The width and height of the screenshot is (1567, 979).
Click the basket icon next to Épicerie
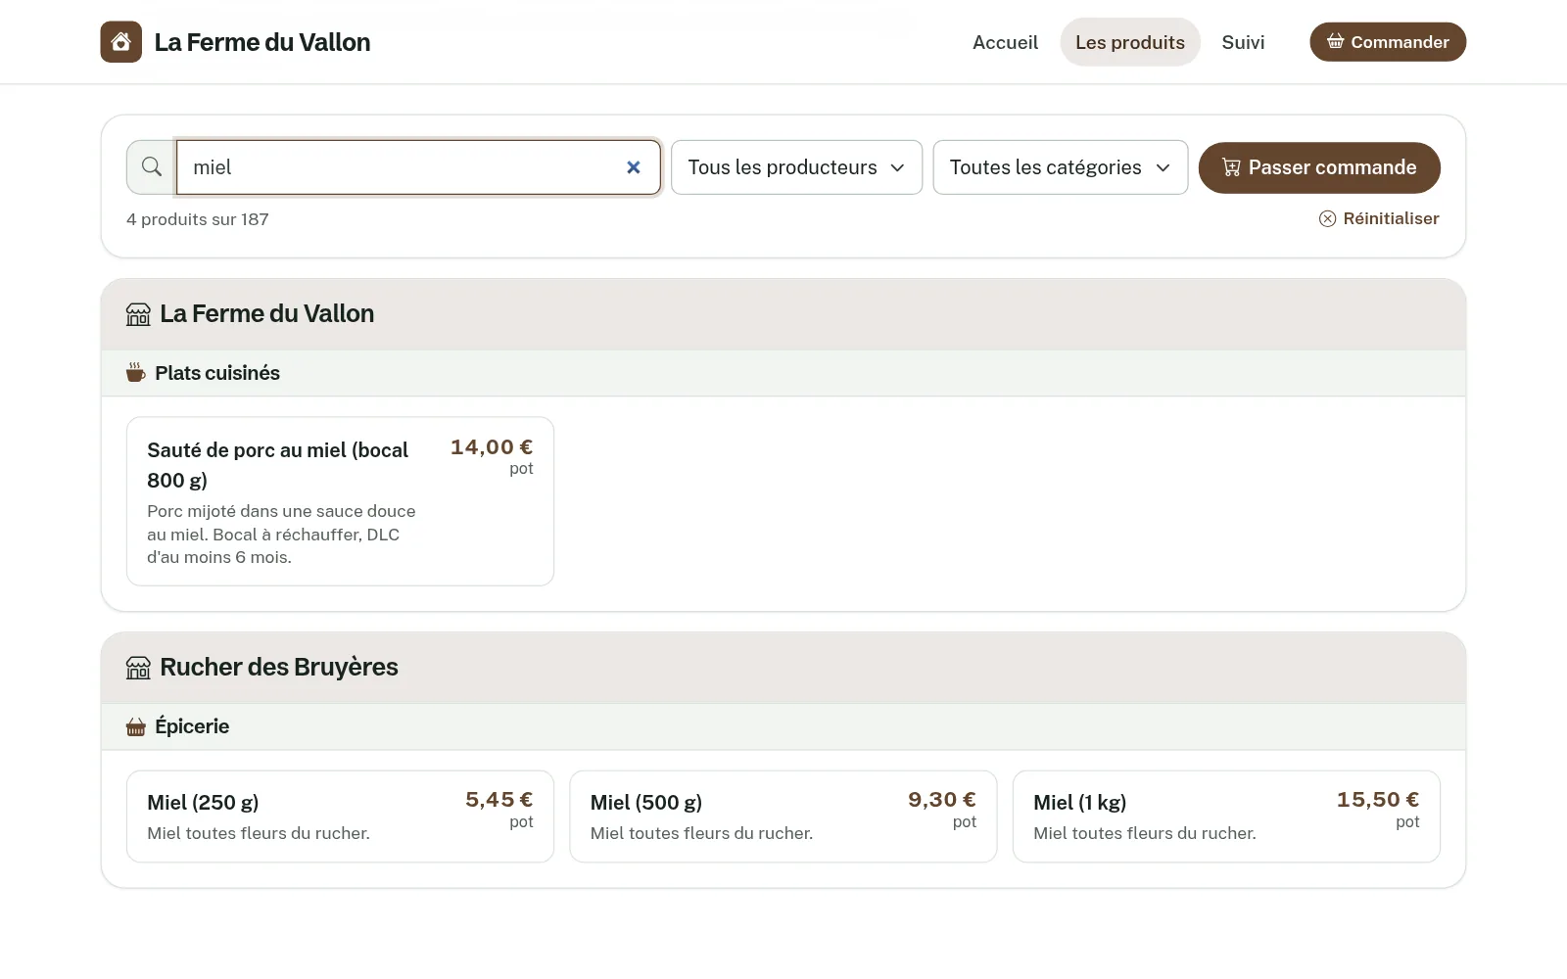(x=136, y=726)
